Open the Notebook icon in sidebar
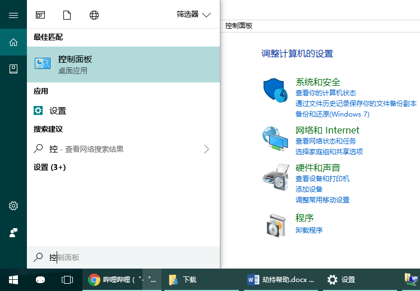Screen dimensions: 420x291 13,69
